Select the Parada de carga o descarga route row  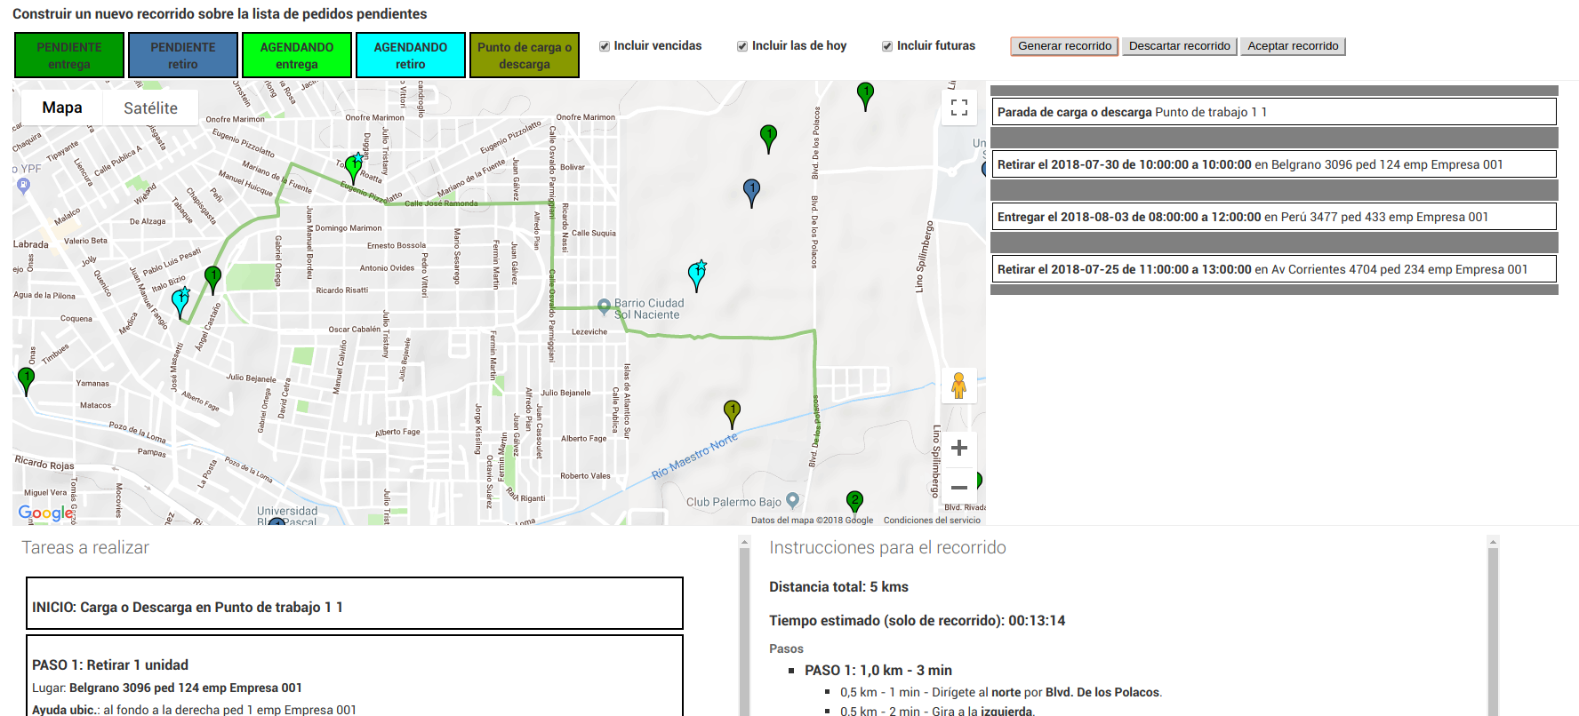pyautogui.click(x=1274, y=112)
